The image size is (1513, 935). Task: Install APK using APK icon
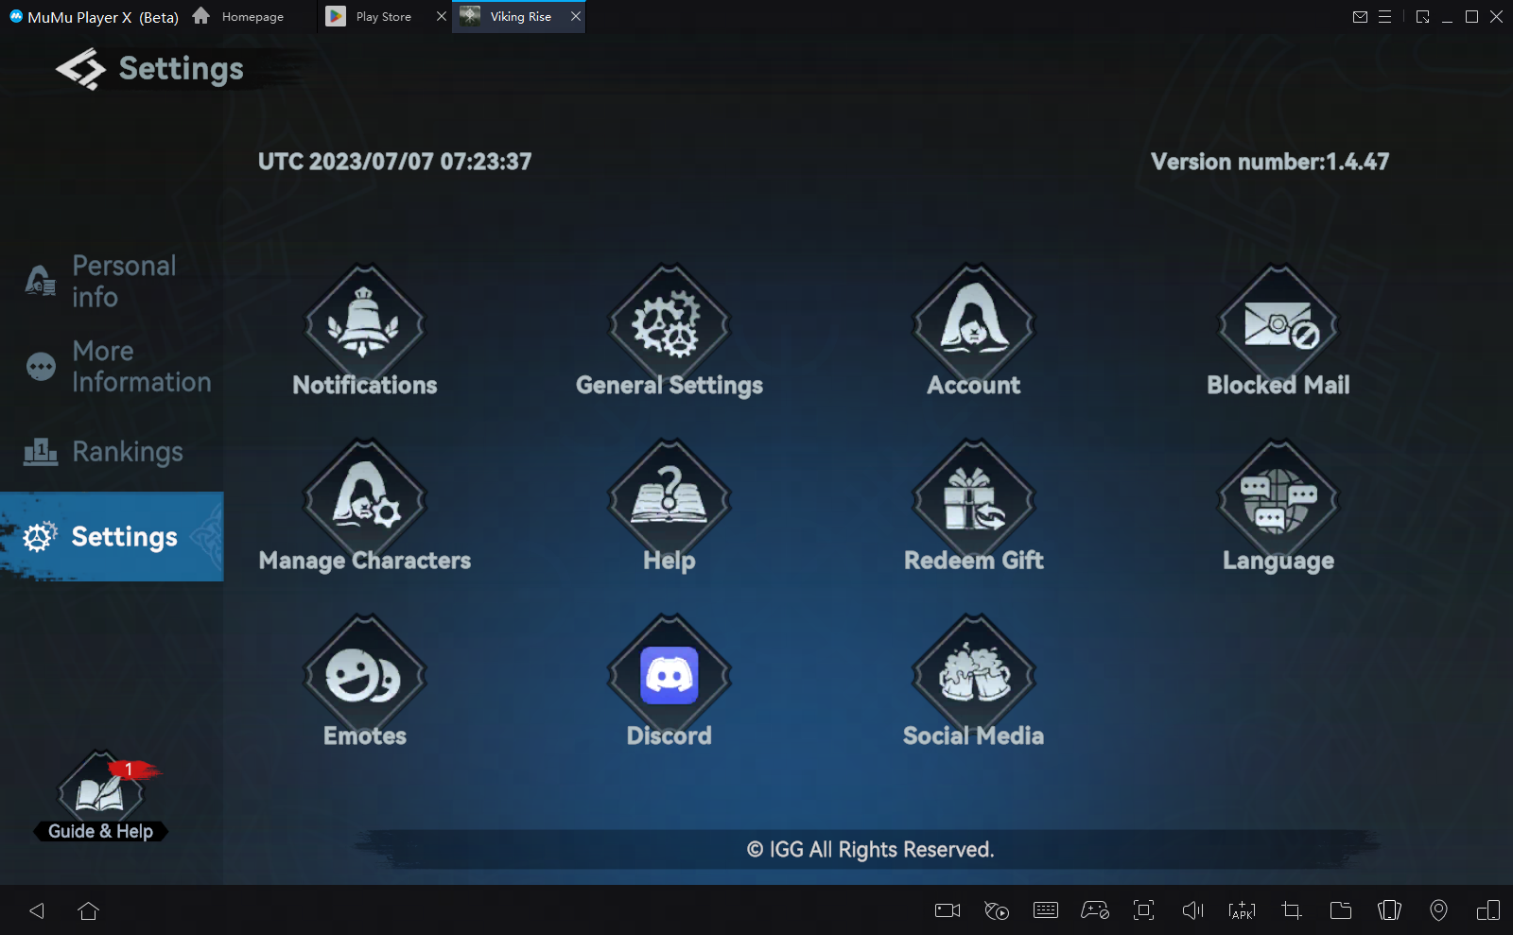(1243, 910)
